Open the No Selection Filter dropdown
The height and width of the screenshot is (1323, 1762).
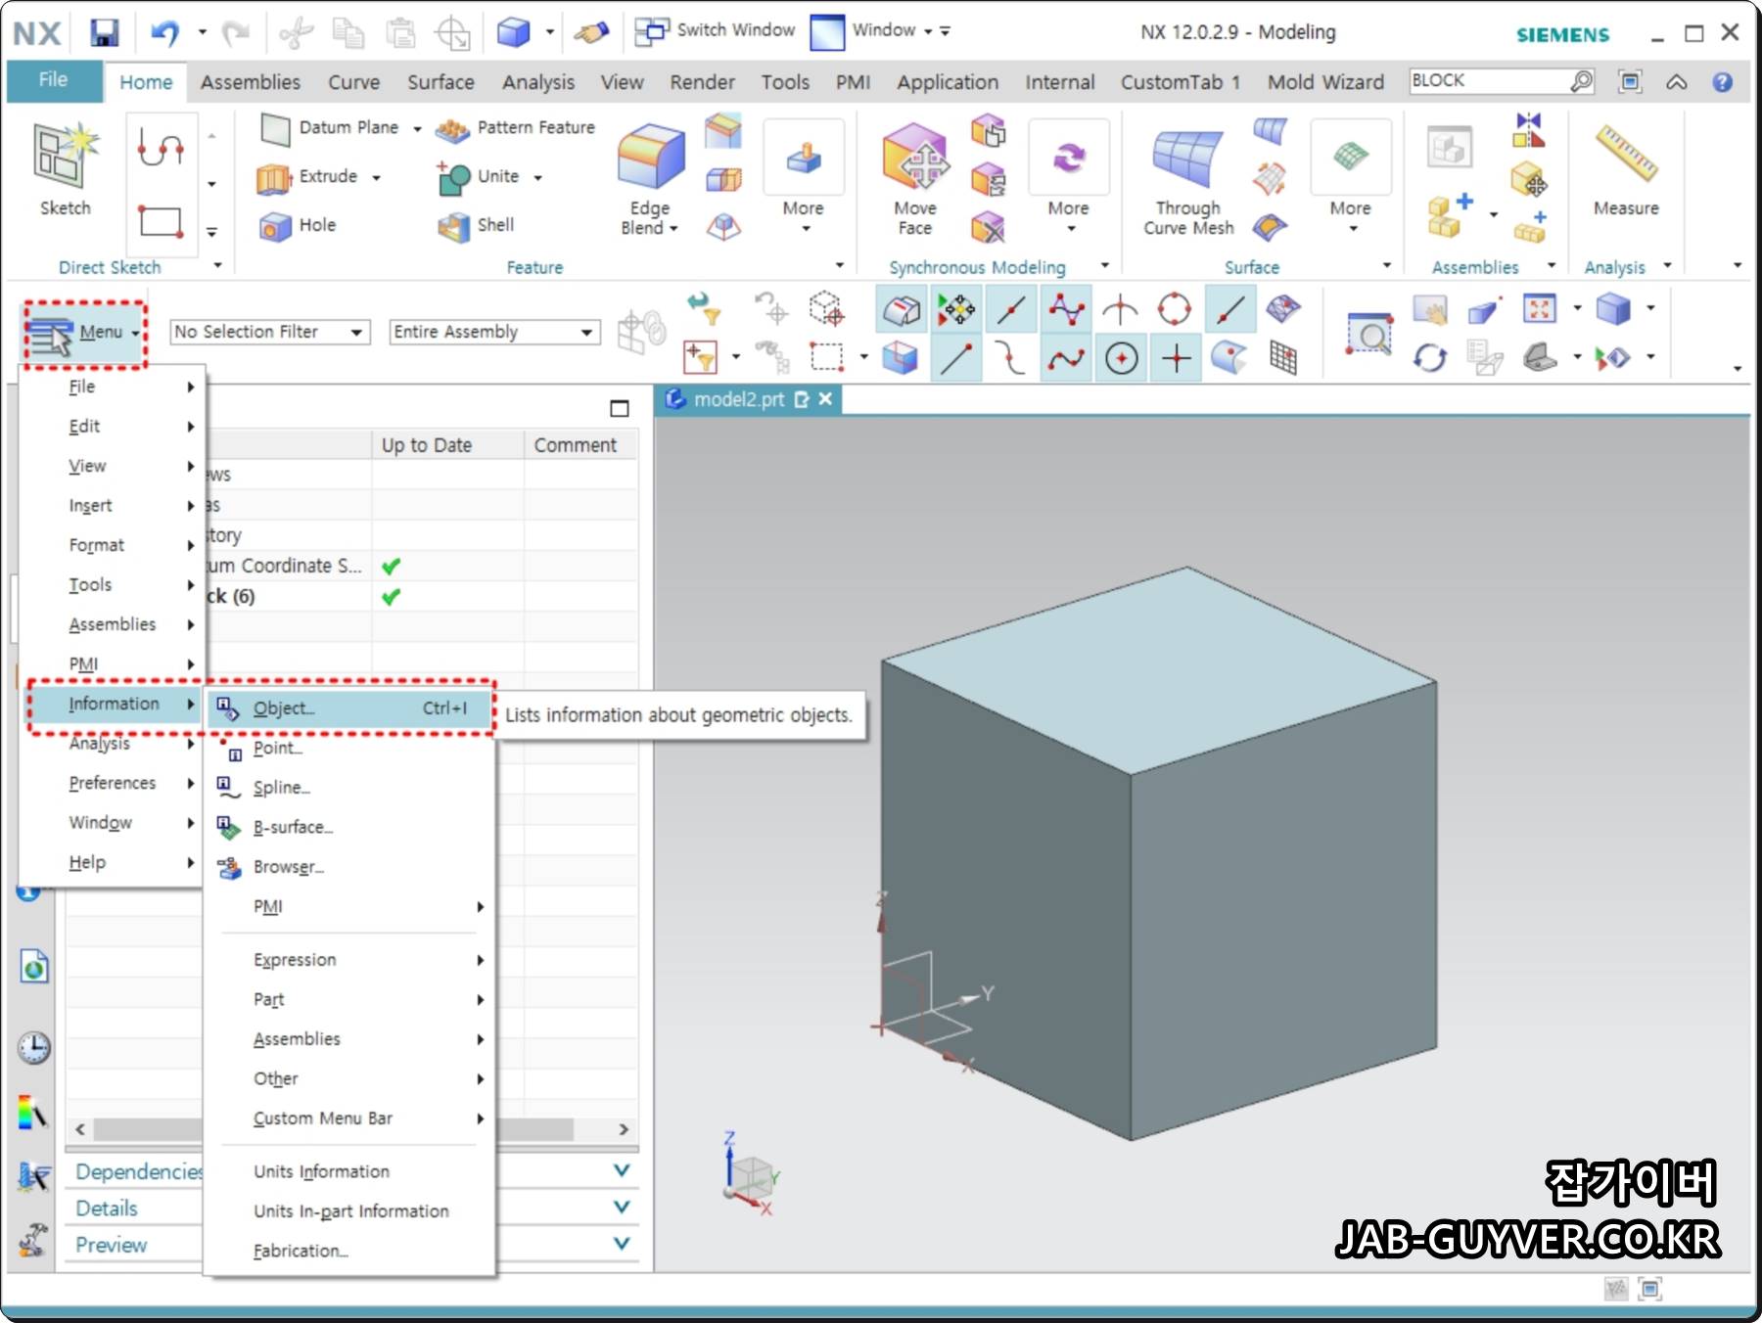tap(270, 332)
